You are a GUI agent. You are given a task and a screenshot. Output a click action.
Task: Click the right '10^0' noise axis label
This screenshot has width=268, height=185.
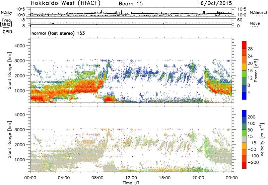coord(242,15)
